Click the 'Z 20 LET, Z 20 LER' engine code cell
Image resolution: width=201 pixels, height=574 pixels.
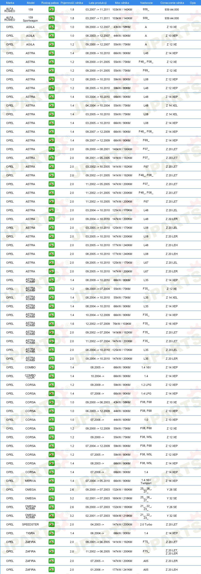172,552
